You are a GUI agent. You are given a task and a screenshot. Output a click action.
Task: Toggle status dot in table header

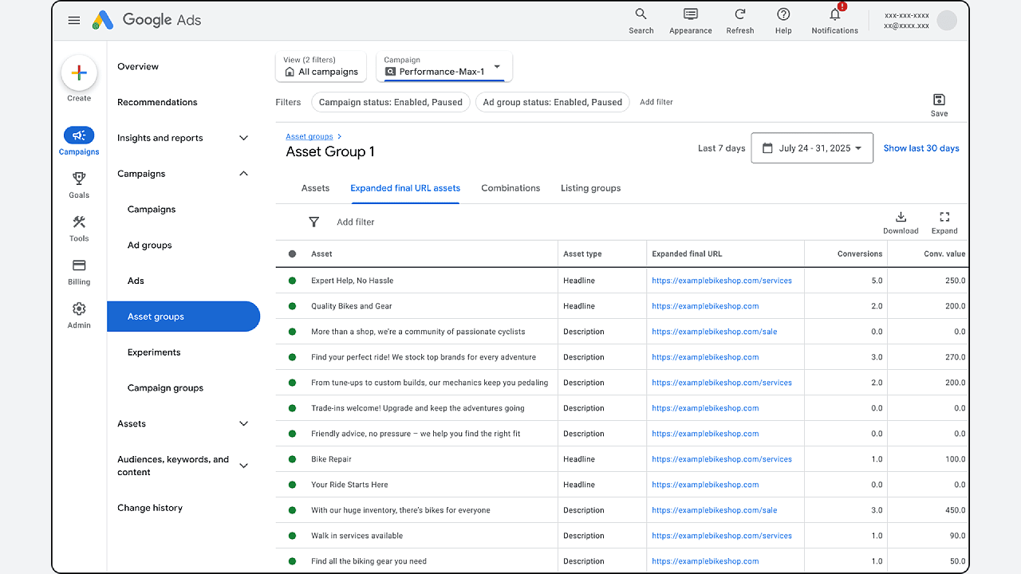[292, 254]
